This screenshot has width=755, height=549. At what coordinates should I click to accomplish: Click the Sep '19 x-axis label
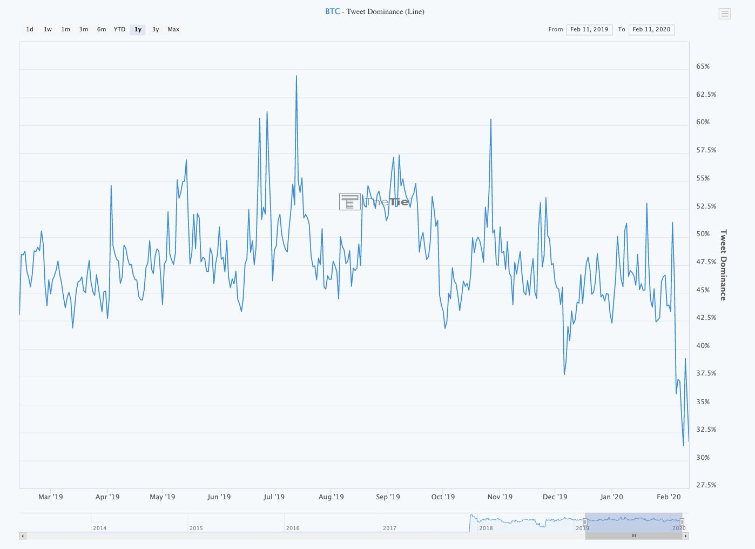click(388, 497)
